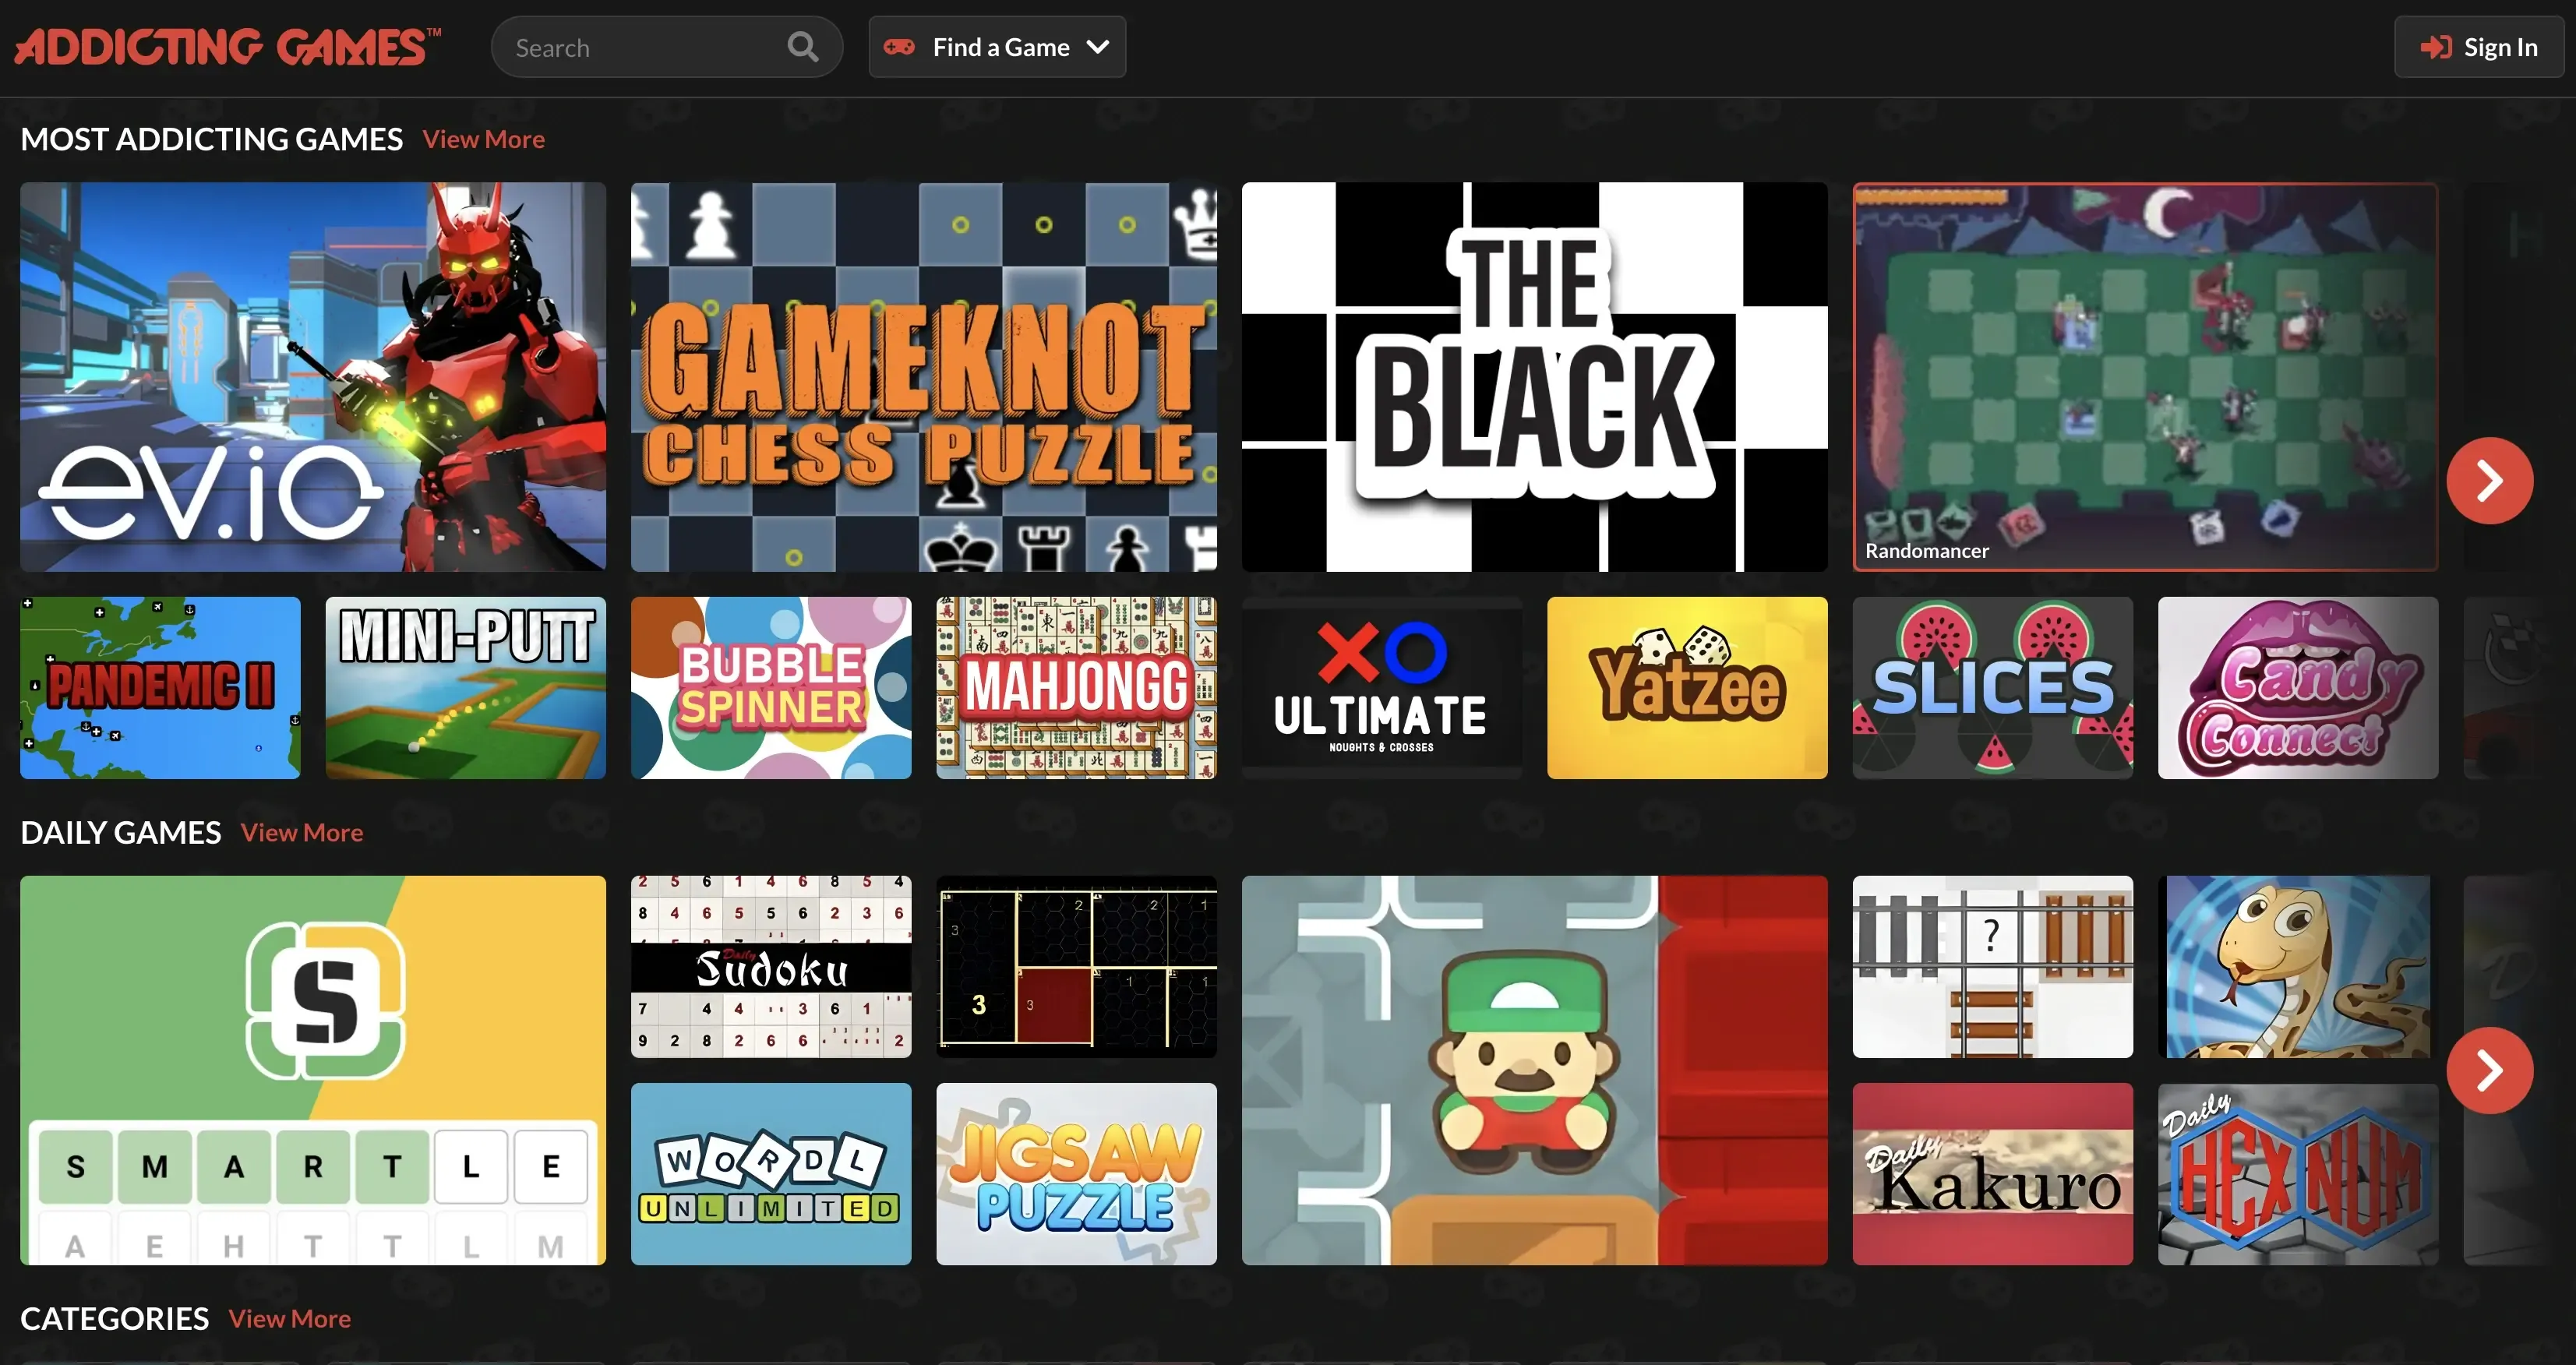Image resolution: width=2576 pixels, height=1365 pixels.
Task: Advance the Daily Games carousel arrow
Action: tap(2489, 1070)
